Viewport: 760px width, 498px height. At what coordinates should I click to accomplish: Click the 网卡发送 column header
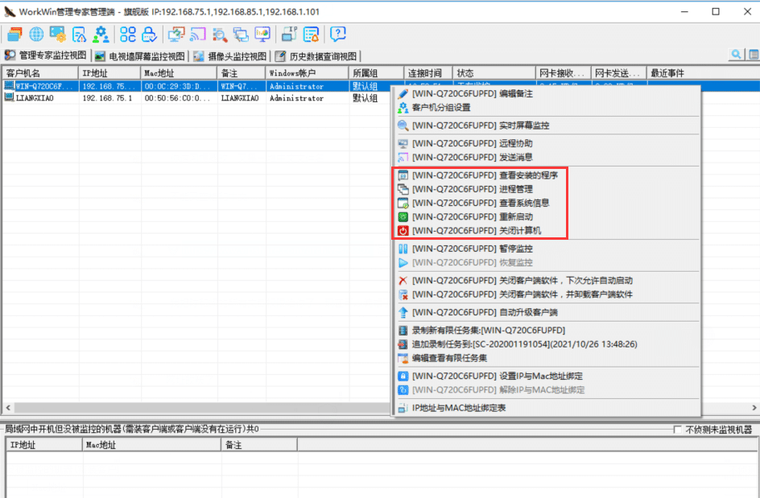(x=619, y=73)
